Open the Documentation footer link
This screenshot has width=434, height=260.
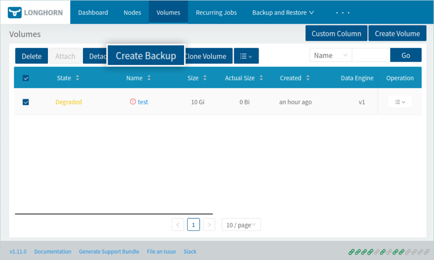[x=53, y=251]
